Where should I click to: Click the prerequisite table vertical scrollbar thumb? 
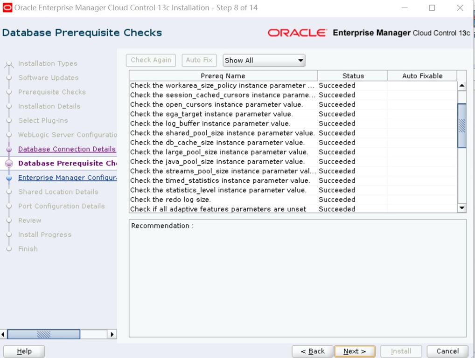tap(461, 125)
